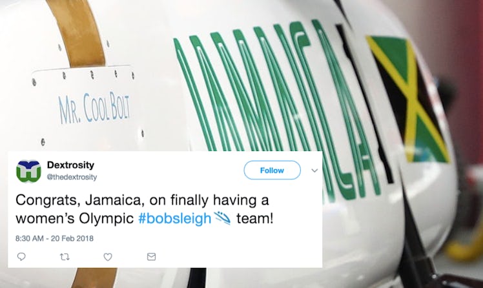Follow the Dextrosity account
The height and width of the screenshot is (288, 483).
click(x=272, y=170)
